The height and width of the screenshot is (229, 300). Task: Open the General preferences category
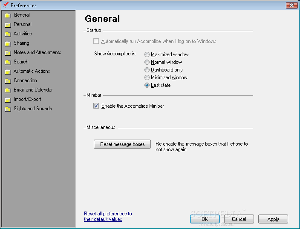point(22,15)
